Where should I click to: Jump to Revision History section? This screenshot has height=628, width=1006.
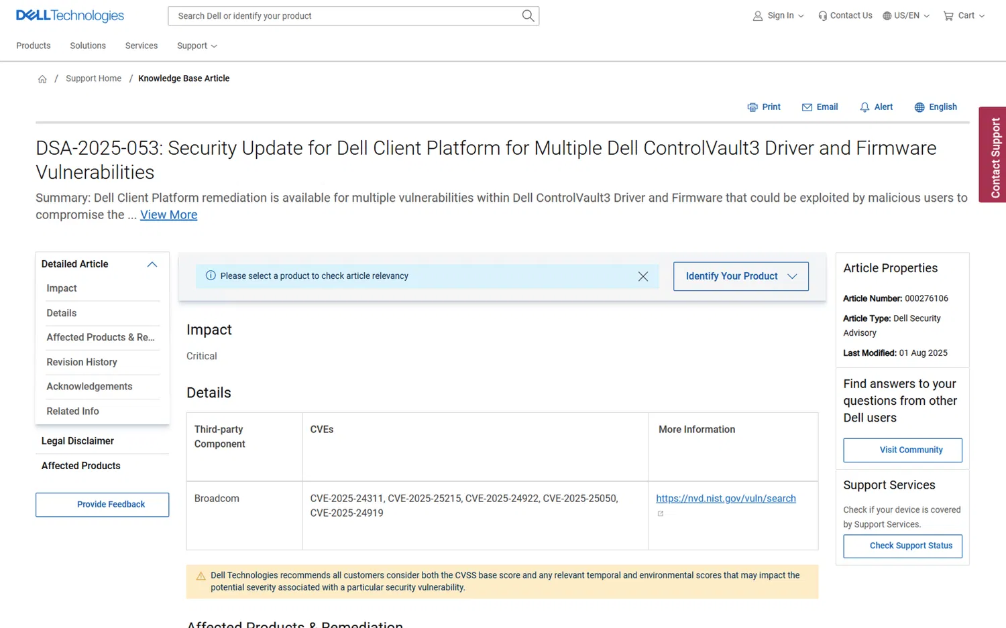point(82,362)
